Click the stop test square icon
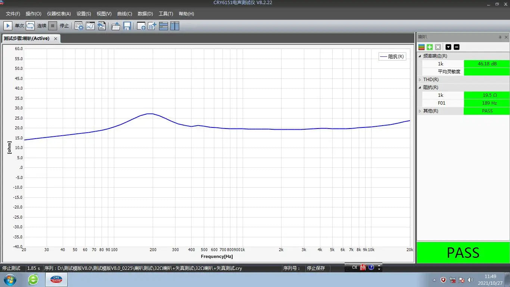510x287 pixels. [53, 26]
